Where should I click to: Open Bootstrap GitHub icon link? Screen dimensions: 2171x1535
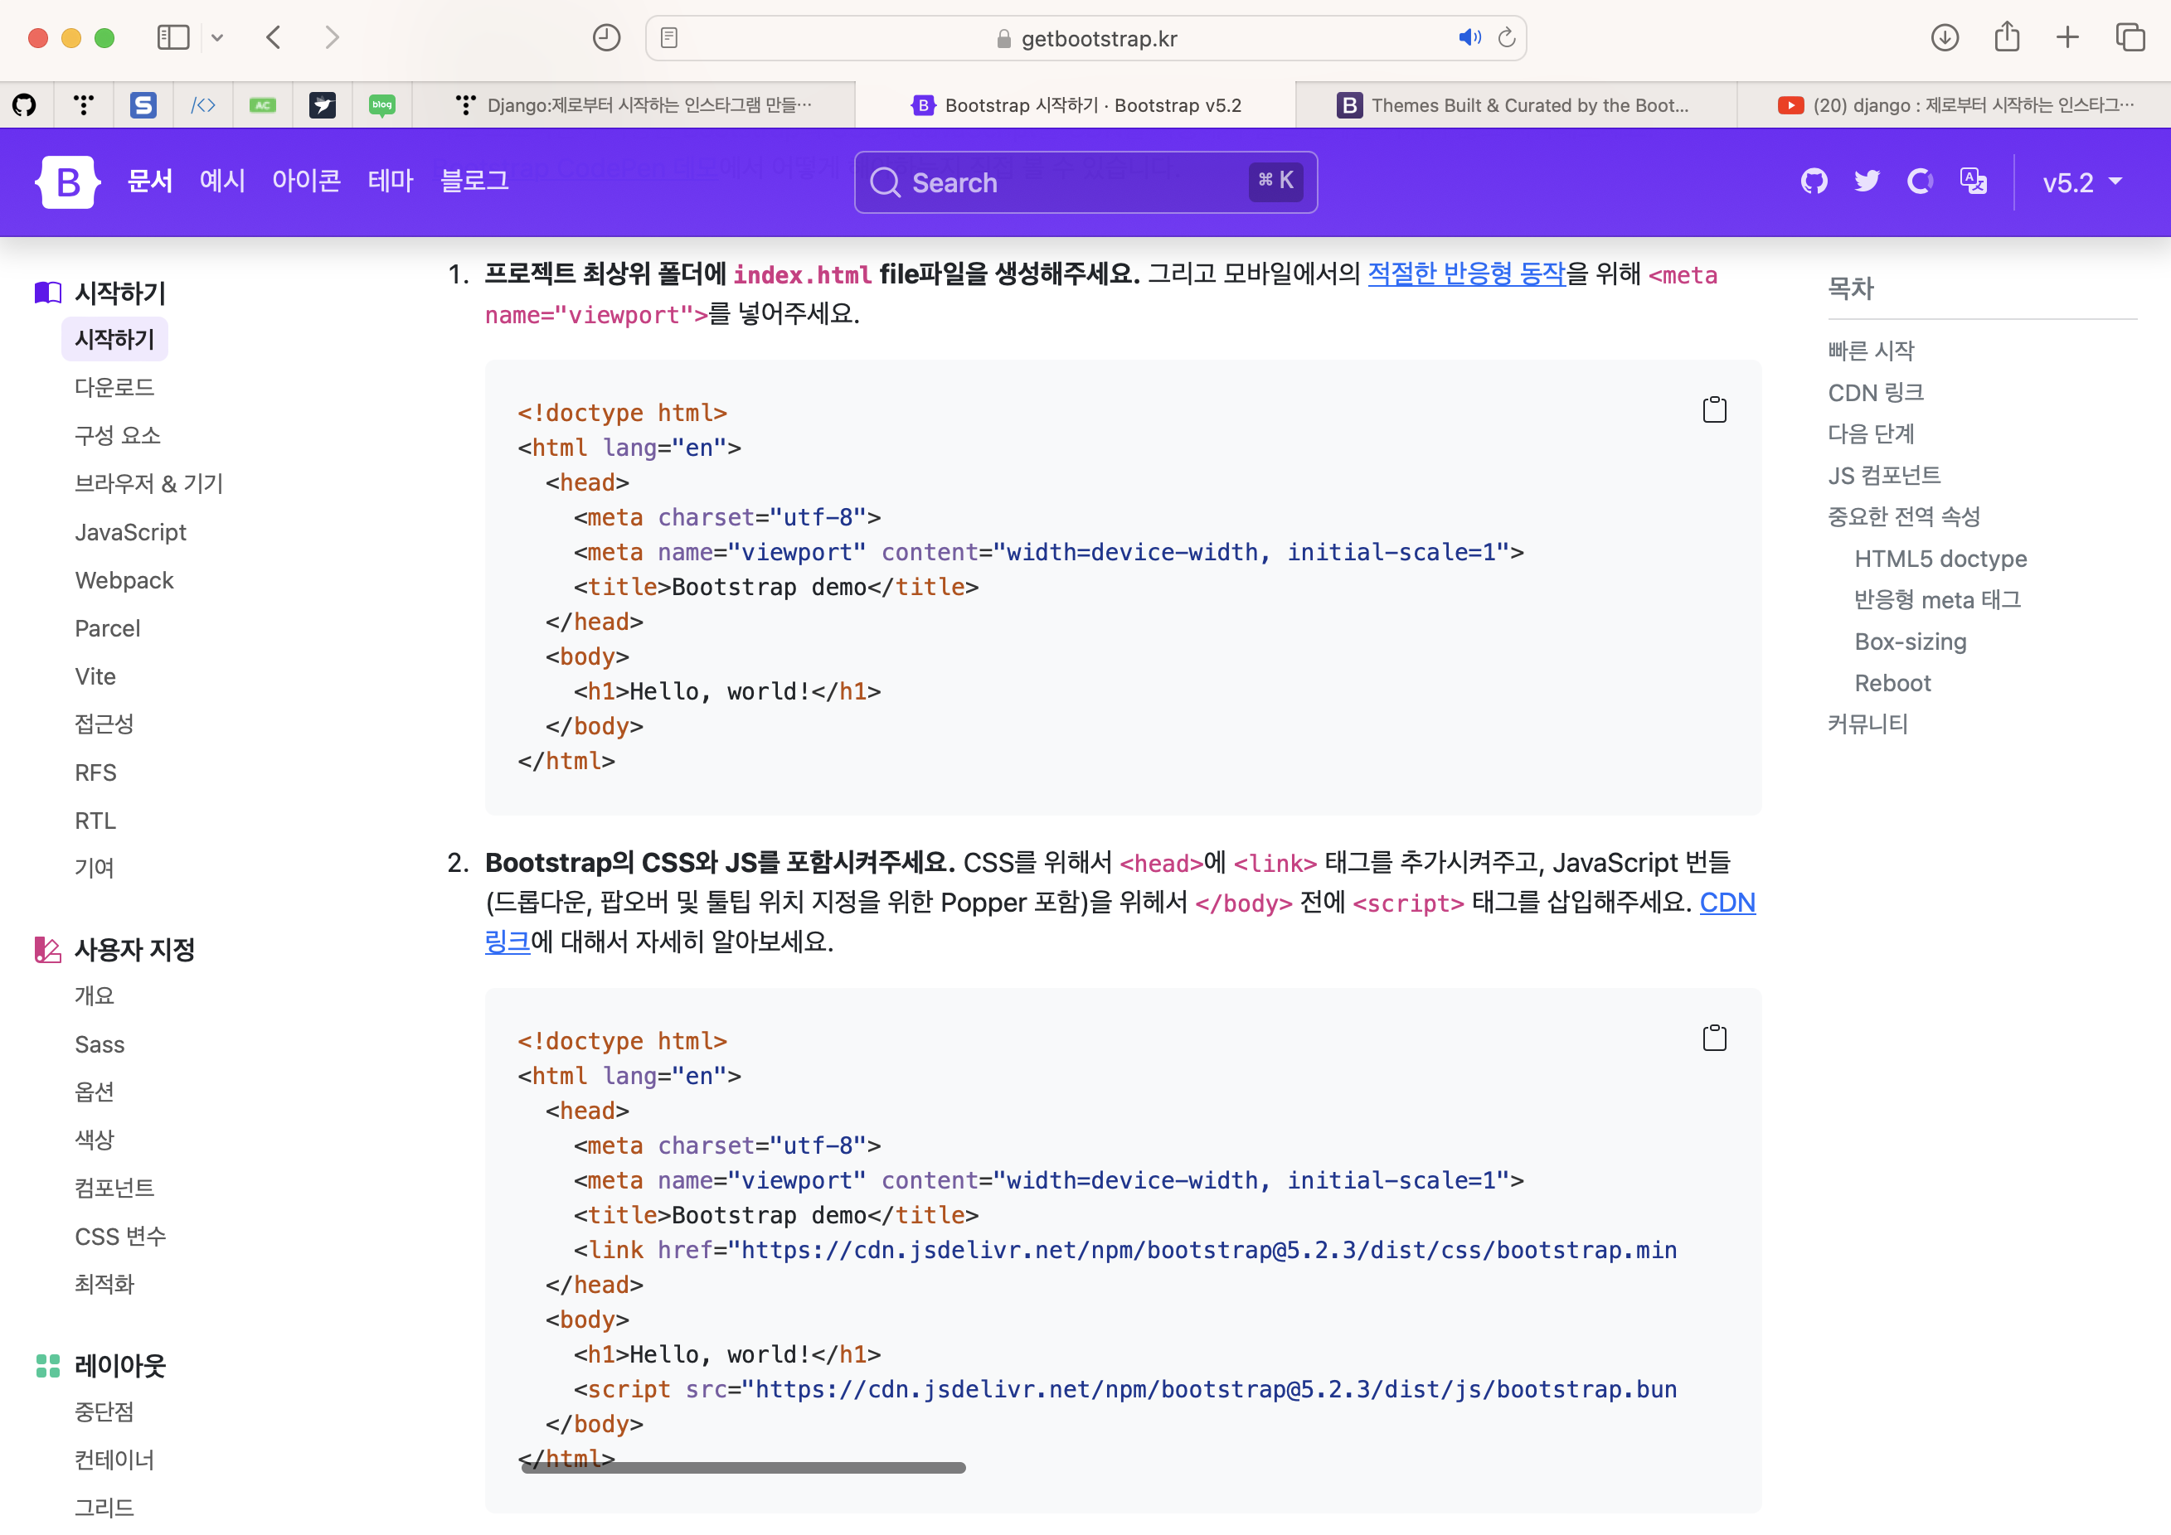click(1814, 182)
